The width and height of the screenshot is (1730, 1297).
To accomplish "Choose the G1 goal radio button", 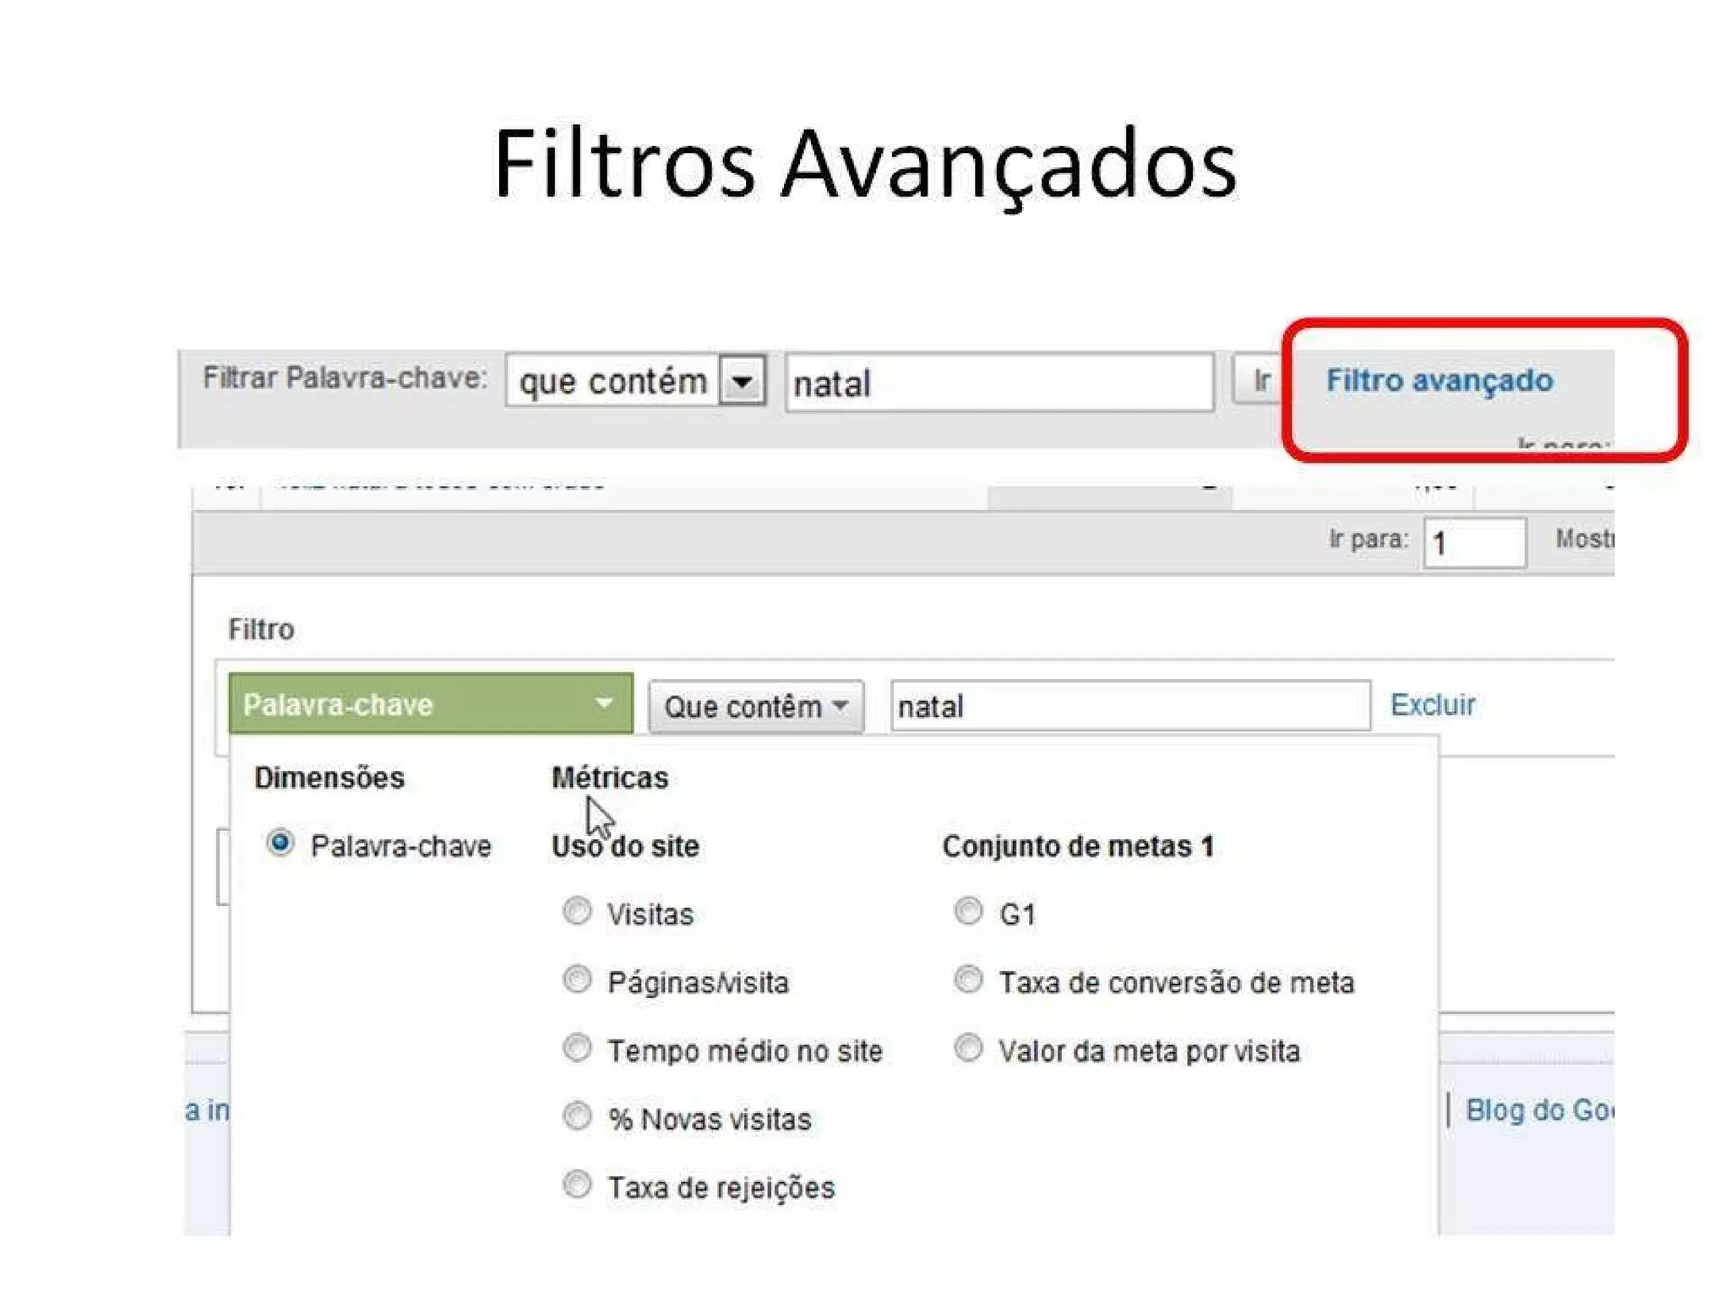I will coord(968,911).
